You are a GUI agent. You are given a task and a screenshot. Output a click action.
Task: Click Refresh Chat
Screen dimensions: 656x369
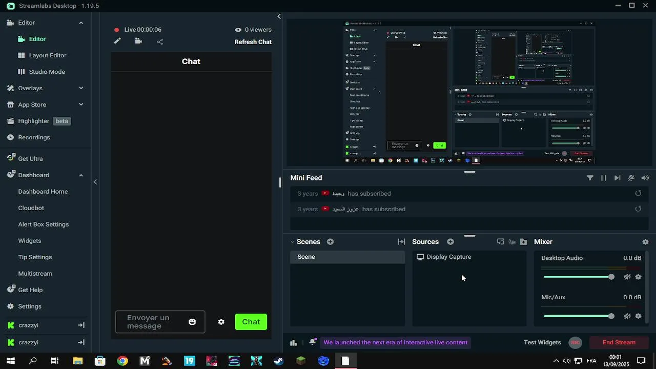(253, 42)
